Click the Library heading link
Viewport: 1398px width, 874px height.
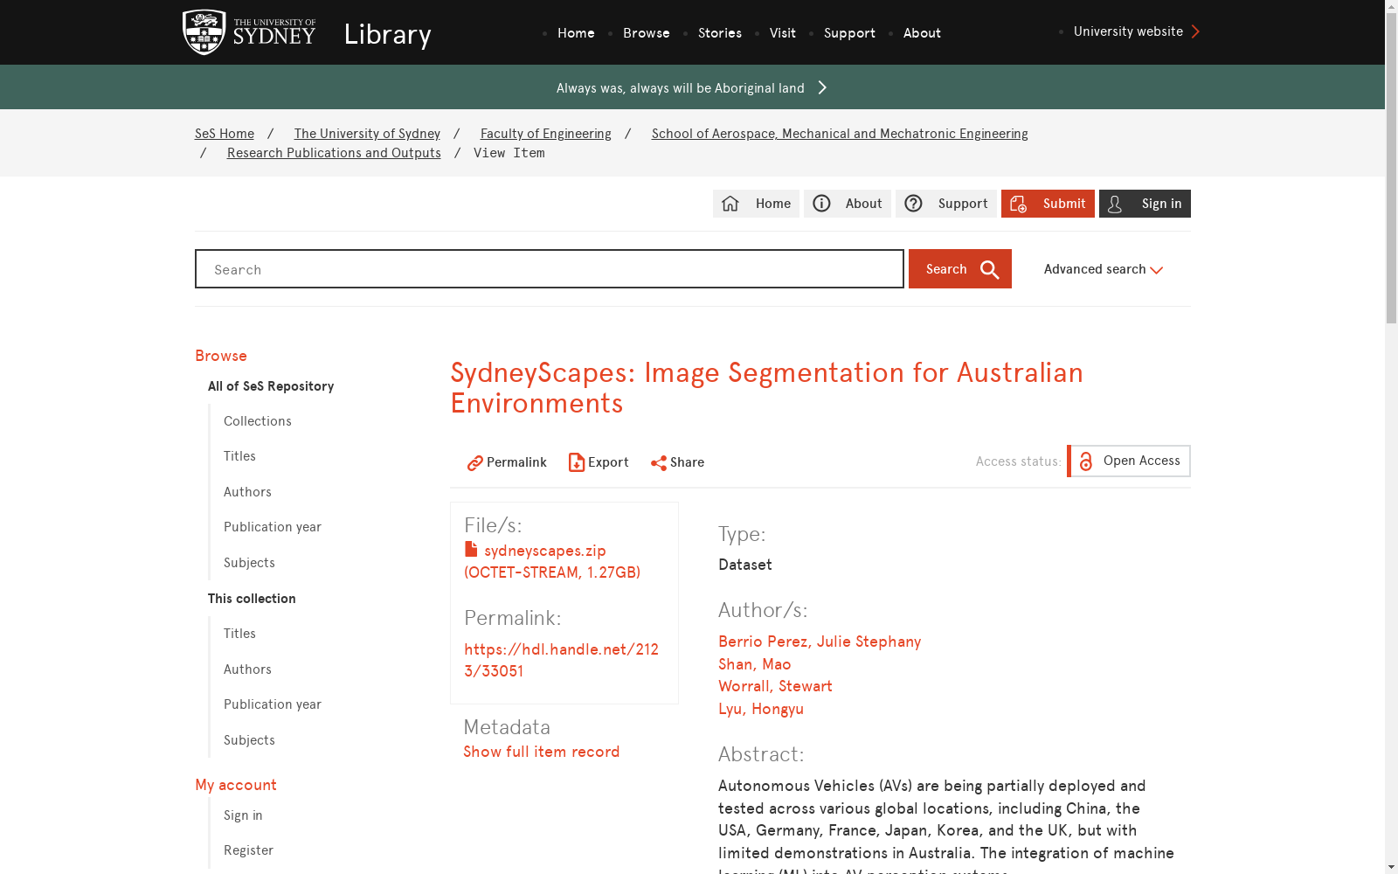[x=388, y=34]
